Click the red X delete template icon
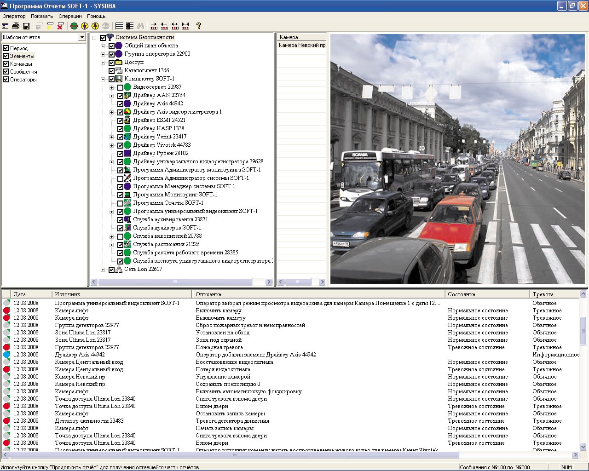Screen dimensions: 589x471 [x=60, y=26]
